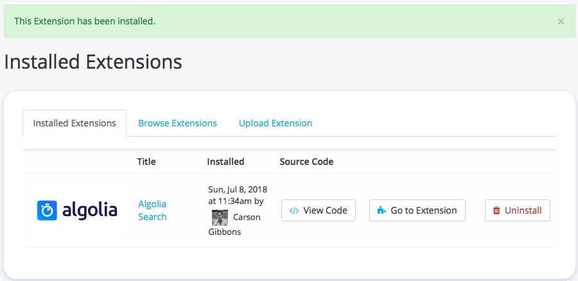Switch to the Installed Extensions tab

click(74, 123)
